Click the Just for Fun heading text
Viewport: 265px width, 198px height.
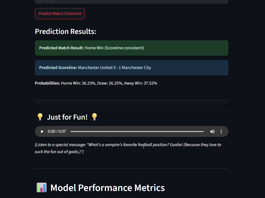coord(67,117)
